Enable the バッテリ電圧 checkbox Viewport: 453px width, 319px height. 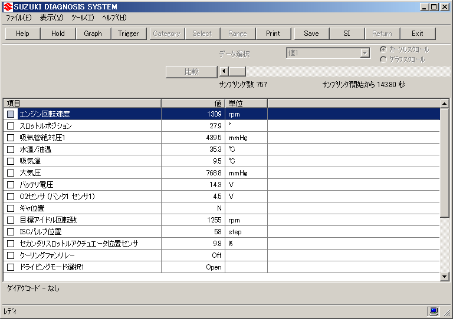coord(11,185)
